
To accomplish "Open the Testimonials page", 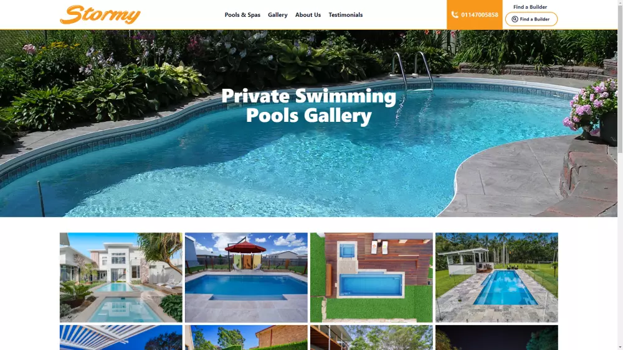I will point(345,15).
